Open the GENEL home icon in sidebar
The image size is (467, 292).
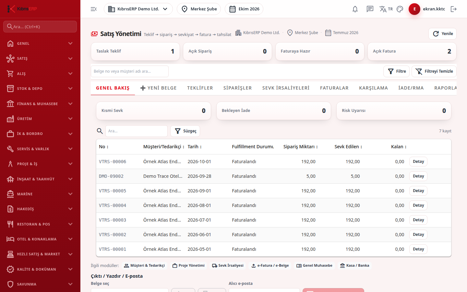tap(10, 43)
